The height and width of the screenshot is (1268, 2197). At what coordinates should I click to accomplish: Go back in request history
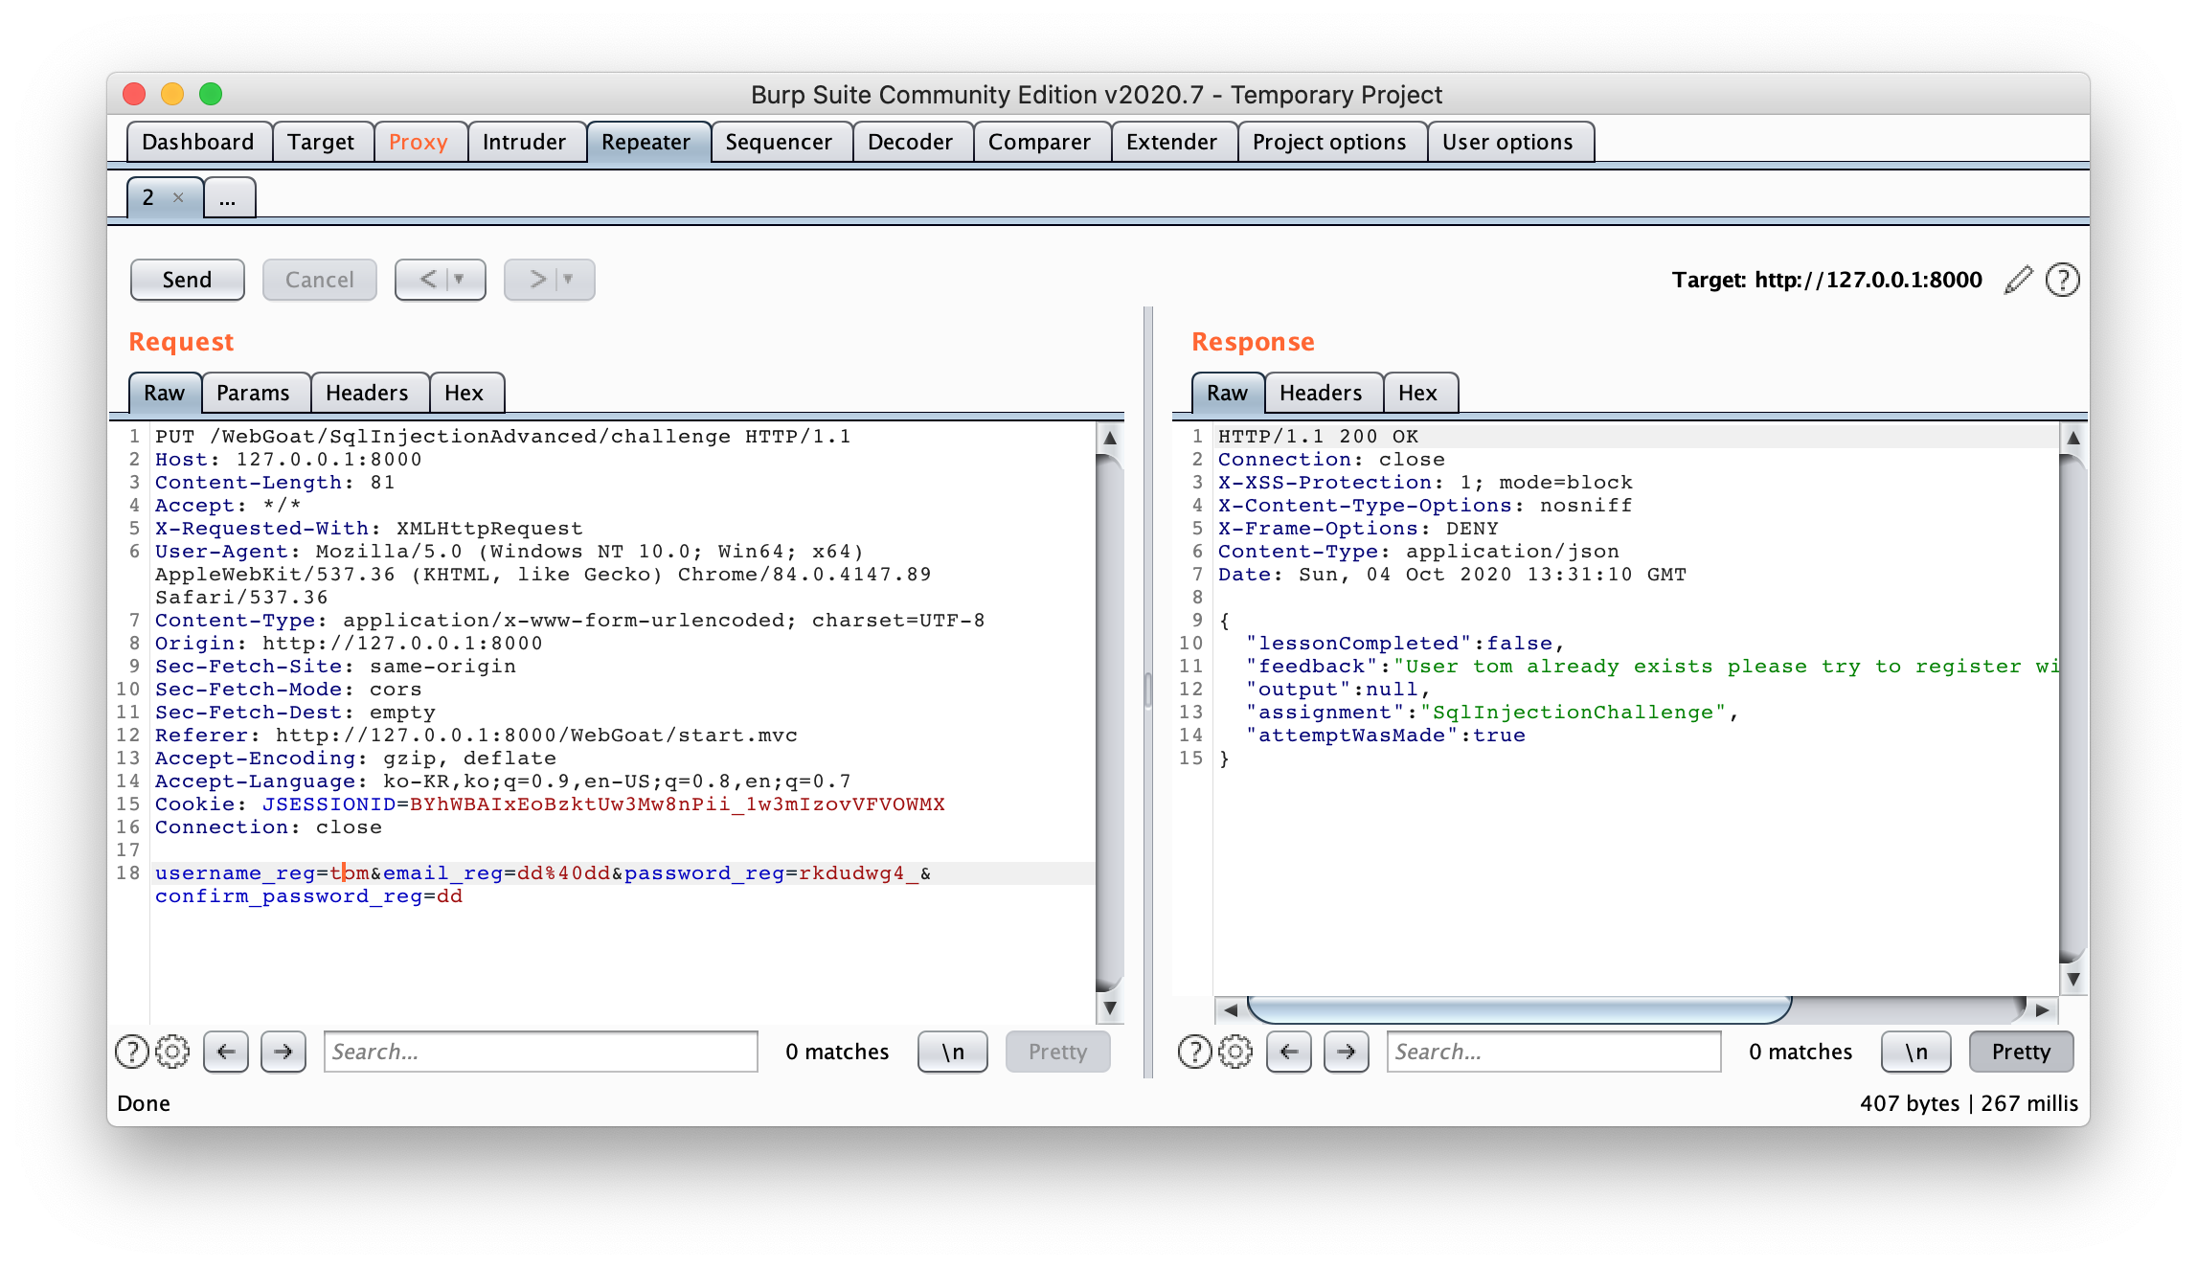[x=428, y=280]
